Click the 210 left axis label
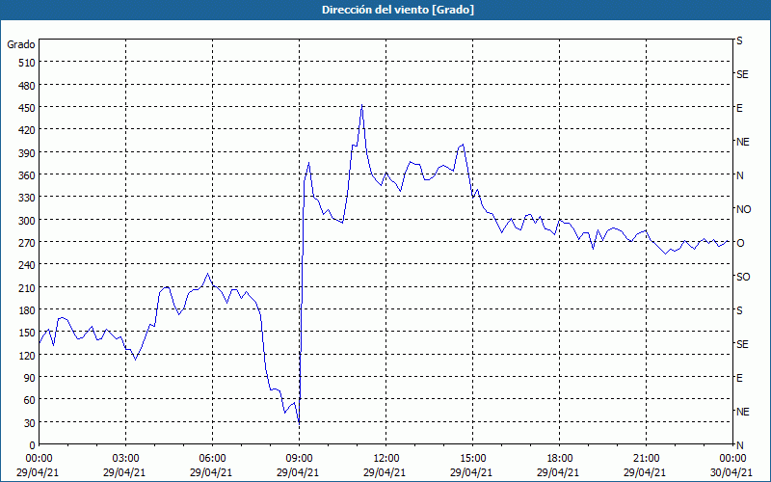Image resolution: width=771 pixels, height=482 pixels. pyautogui.click(x=28, y=287)
